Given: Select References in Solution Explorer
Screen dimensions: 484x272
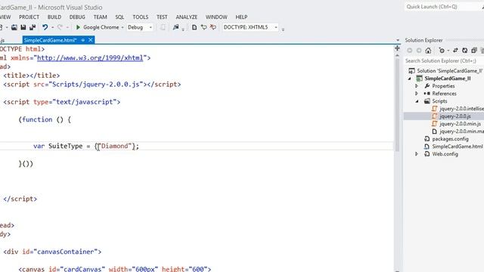Looking at the screenshot, I should [x=444, y=94].
